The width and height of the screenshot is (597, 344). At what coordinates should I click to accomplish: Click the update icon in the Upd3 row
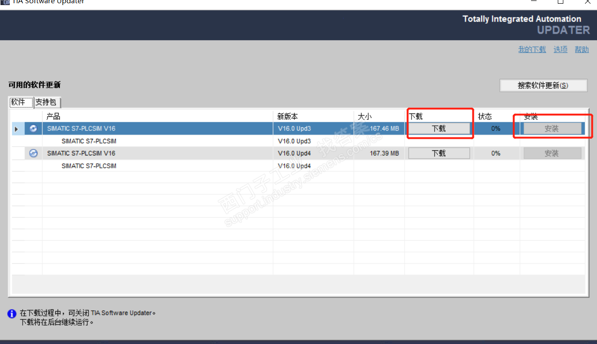click(33, 129)
